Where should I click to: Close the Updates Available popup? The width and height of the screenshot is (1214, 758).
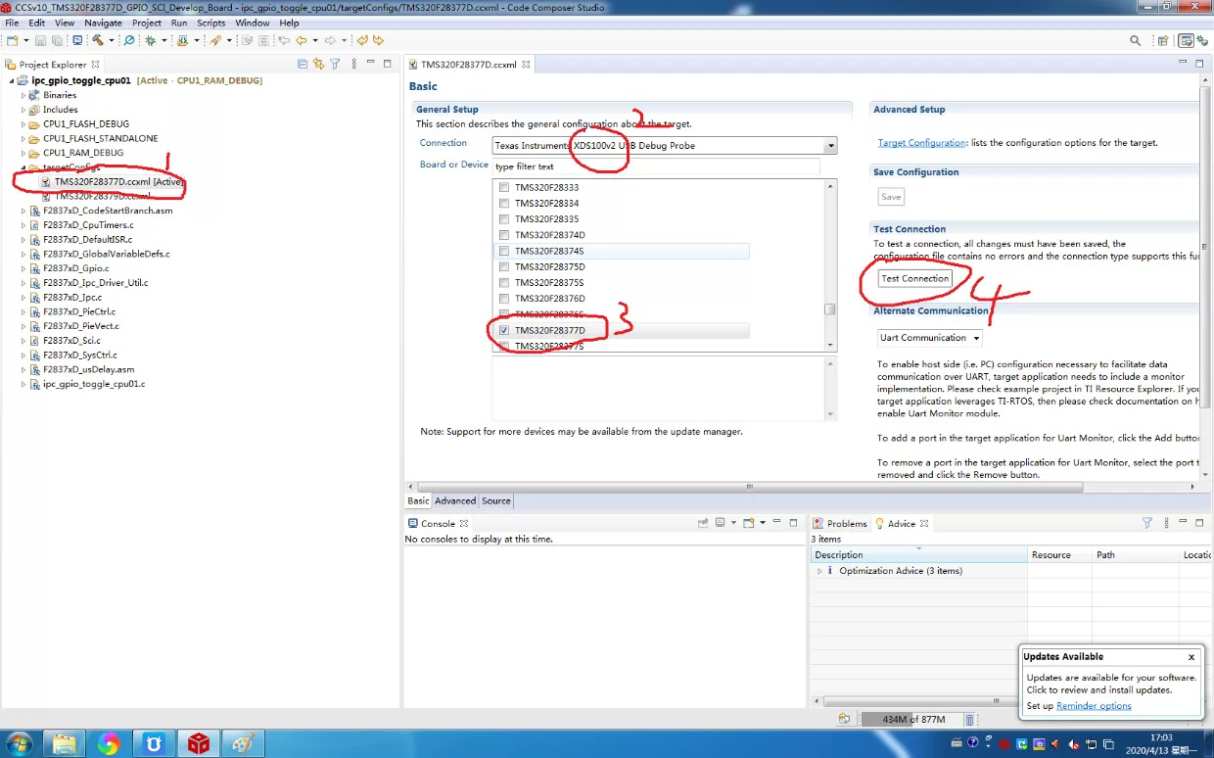[1191, 657]
